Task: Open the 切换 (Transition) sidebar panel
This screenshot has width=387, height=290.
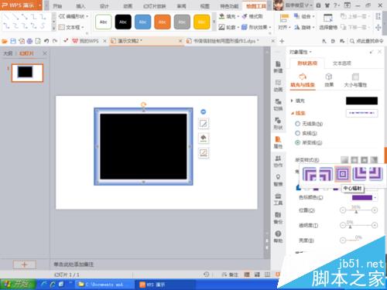Action: [x=278, y=104]
